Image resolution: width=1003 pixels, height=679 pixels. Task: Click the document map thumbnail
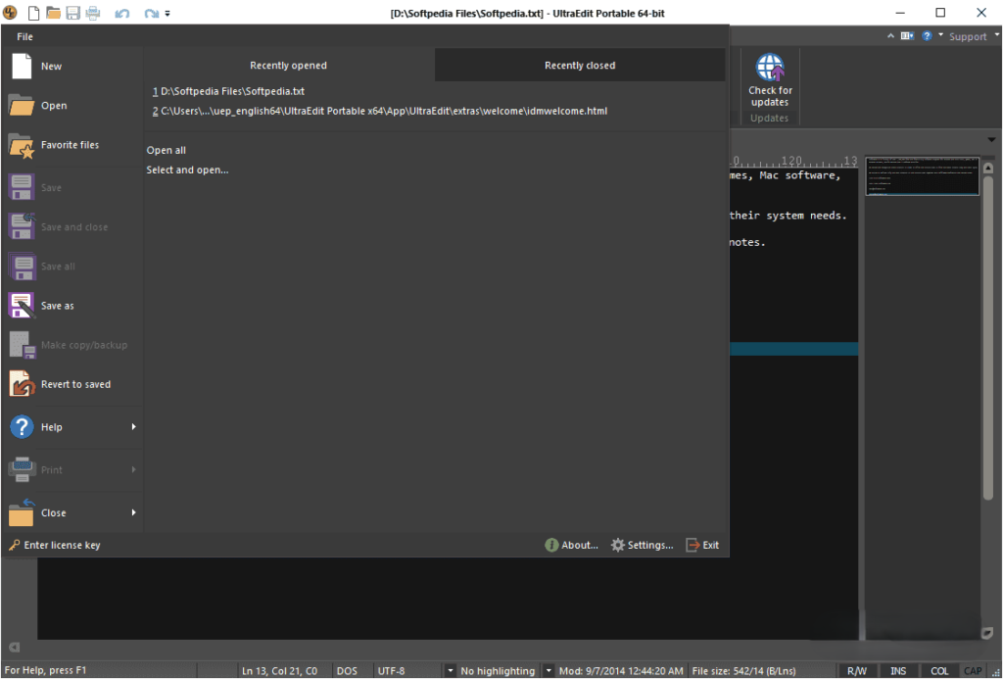tap(923, 176)
